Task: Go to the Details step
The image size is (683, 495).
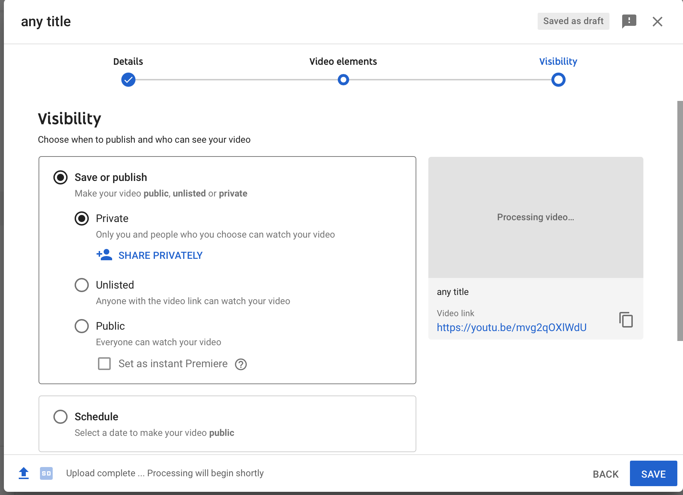Action: 128,62
